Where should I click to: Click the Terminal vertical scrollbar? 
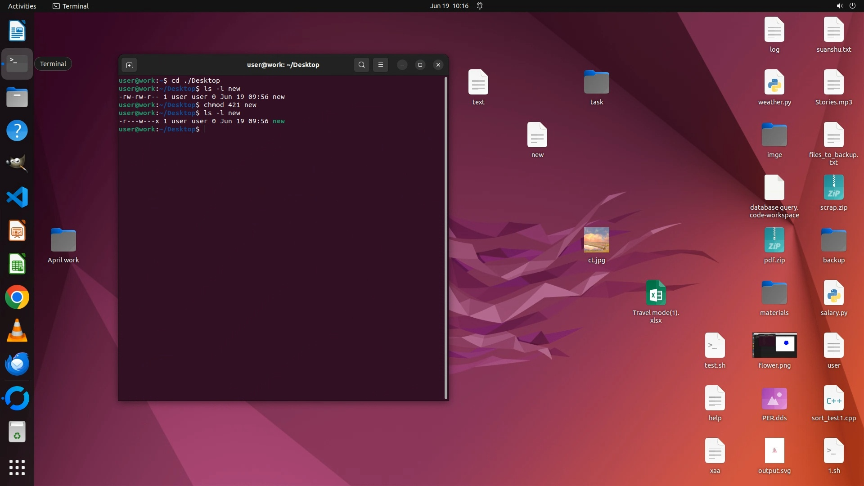(x=445, y=237)
